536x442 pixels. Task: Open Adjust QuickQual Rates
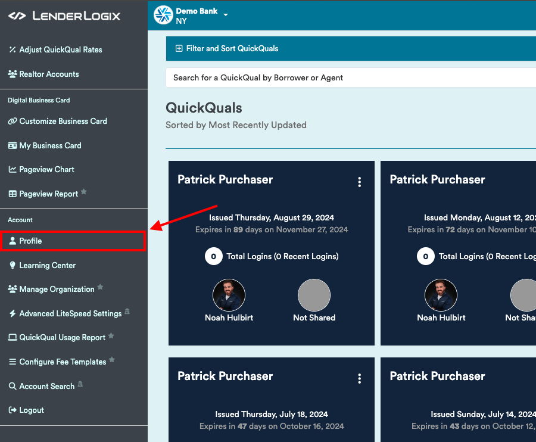point(60,50)
